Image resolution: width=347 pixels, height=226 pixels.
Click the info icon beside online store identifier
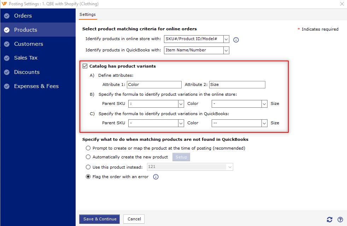(236, 40)
